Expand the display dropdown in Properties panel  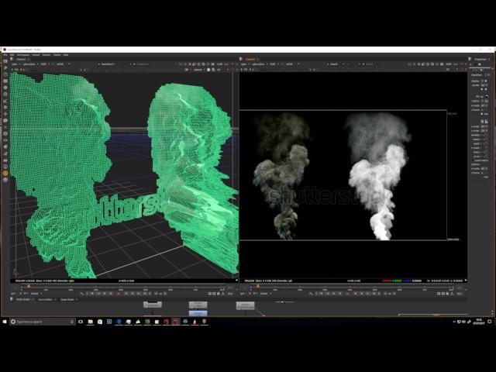pos(484,80)
